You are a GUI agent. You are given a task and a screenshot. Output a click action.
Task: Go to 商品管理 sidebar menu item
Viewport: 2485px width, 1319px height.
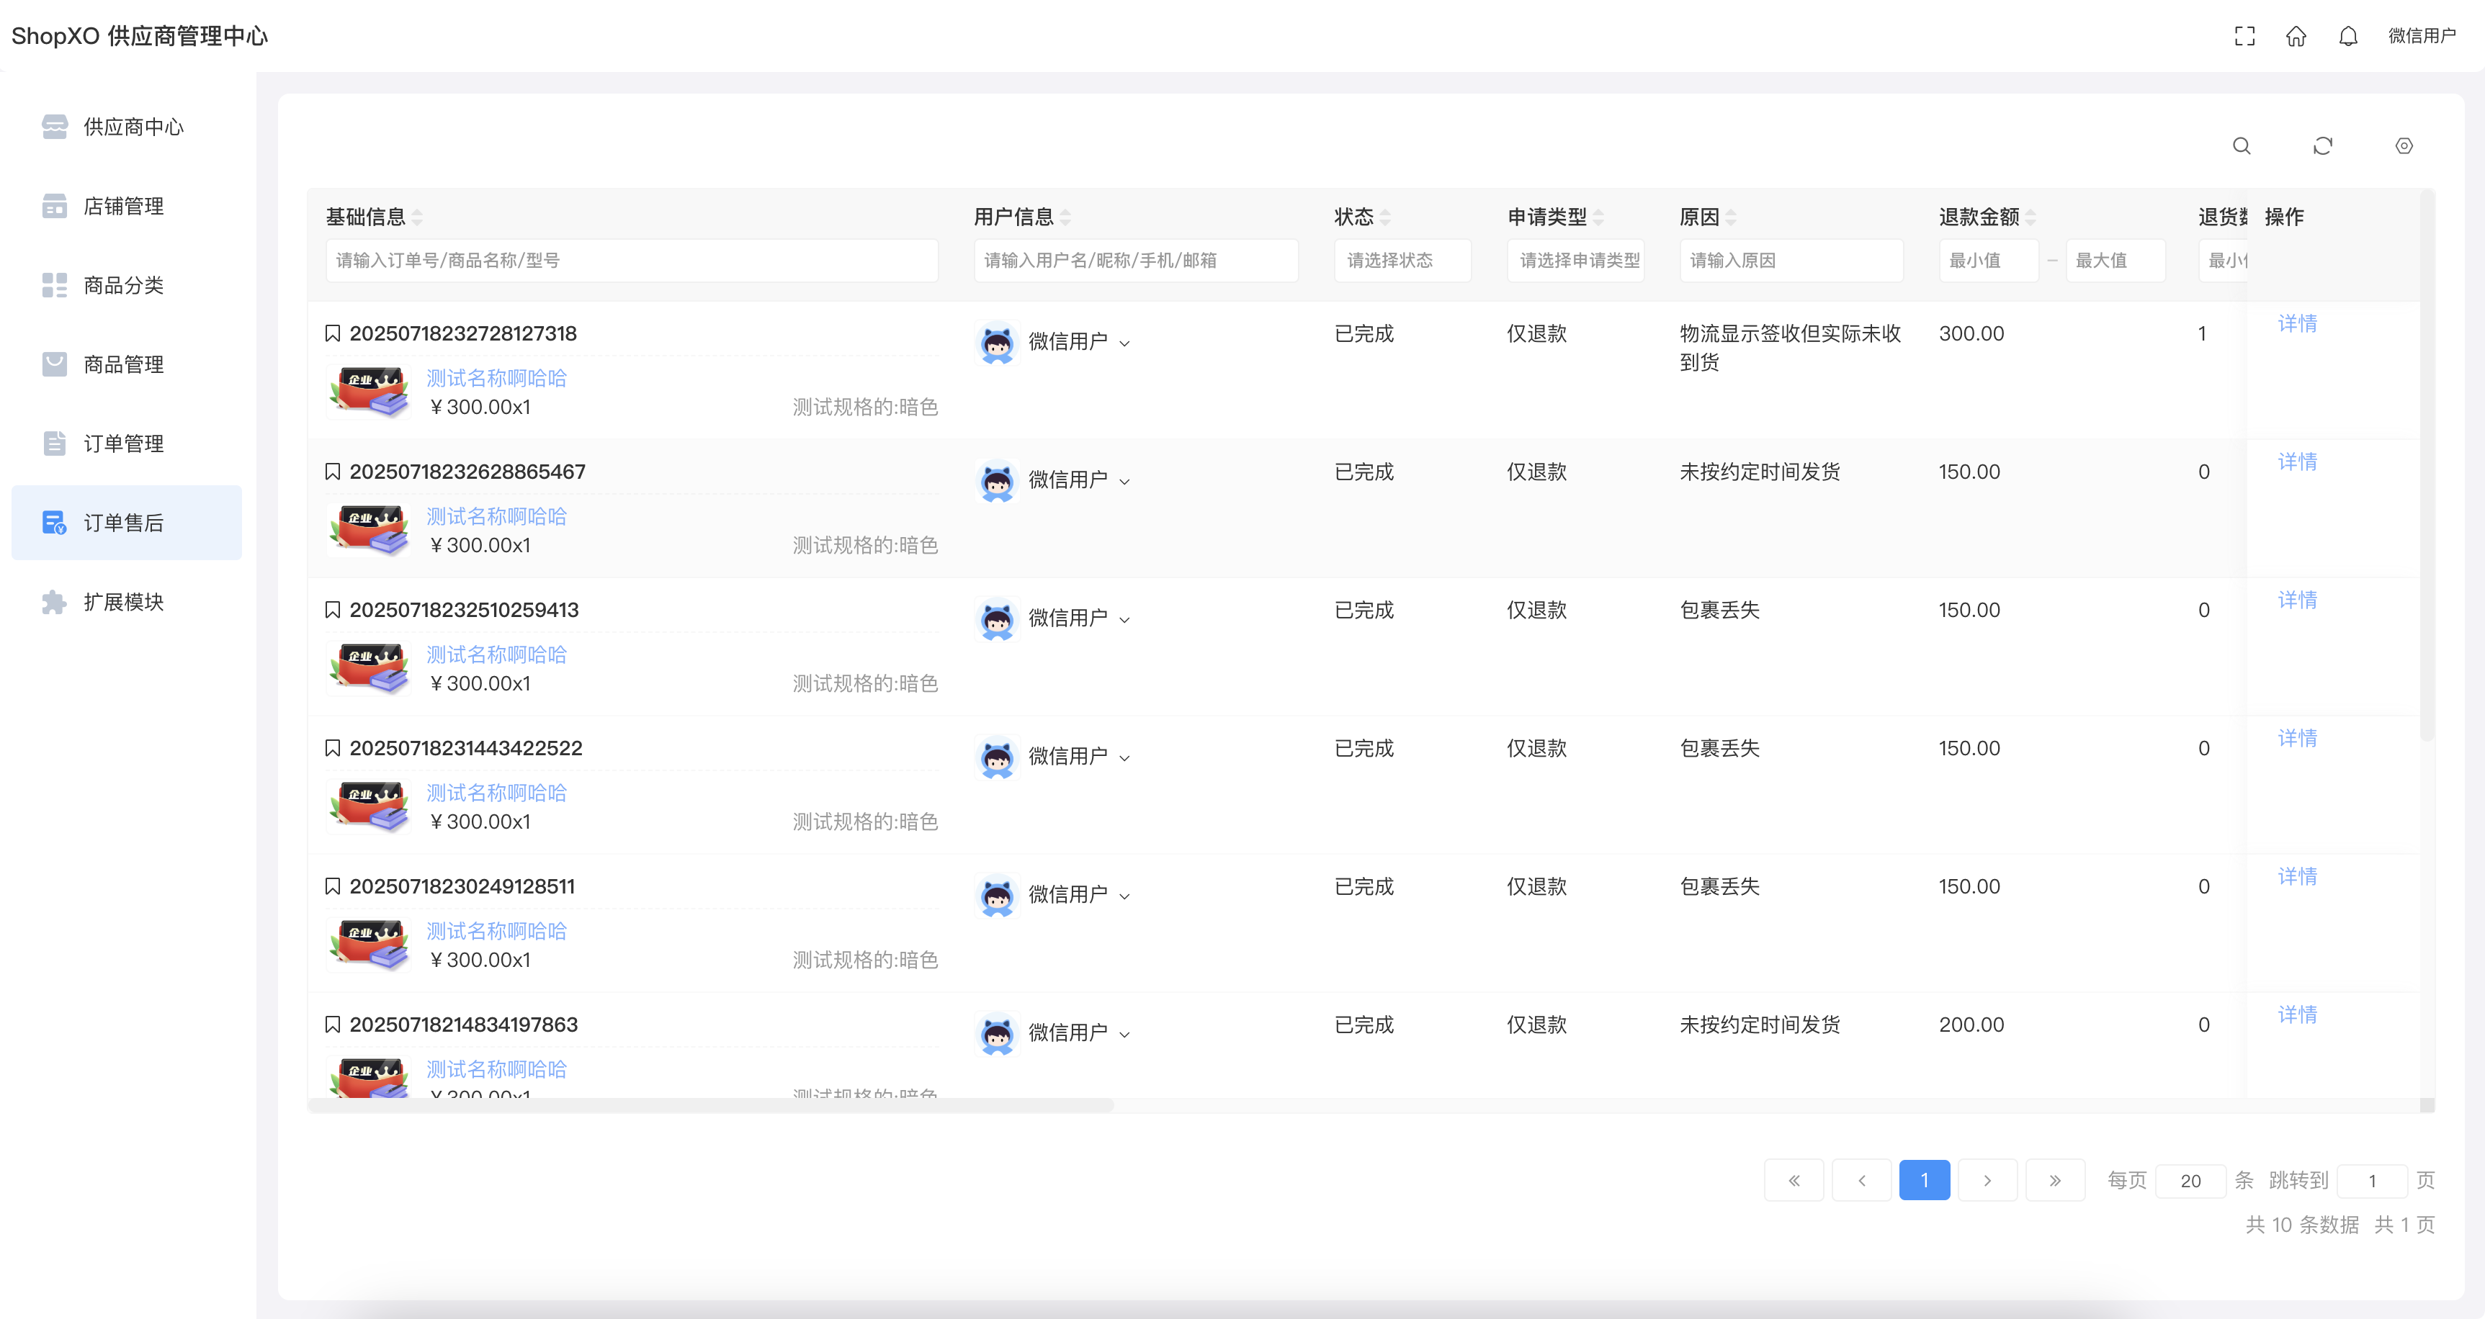123,364
